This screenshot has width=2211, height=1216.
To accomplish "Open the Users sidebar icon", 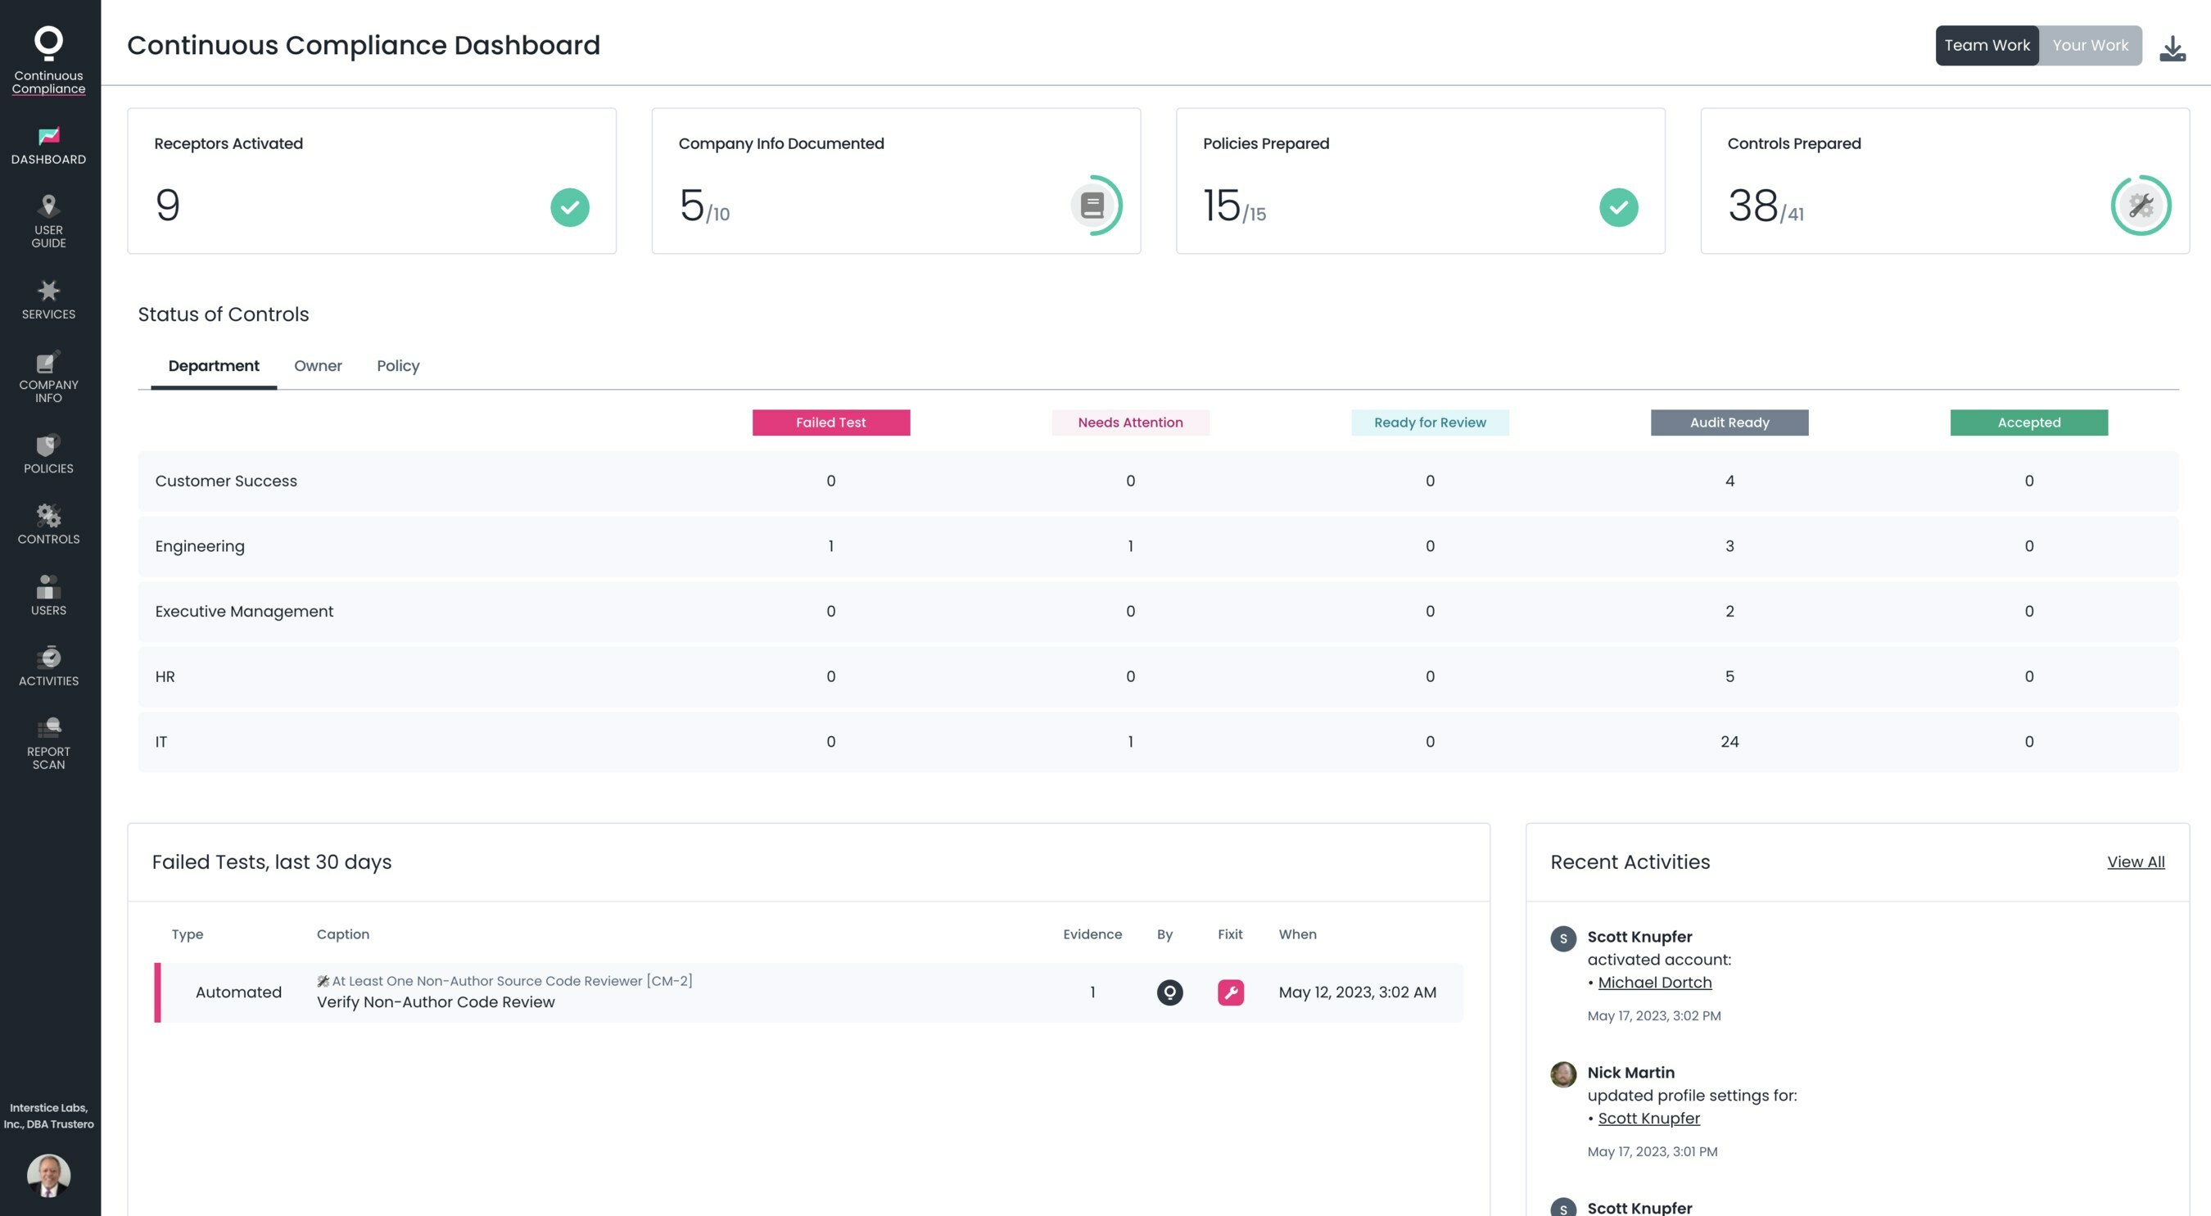I will (x=49, y=587).
